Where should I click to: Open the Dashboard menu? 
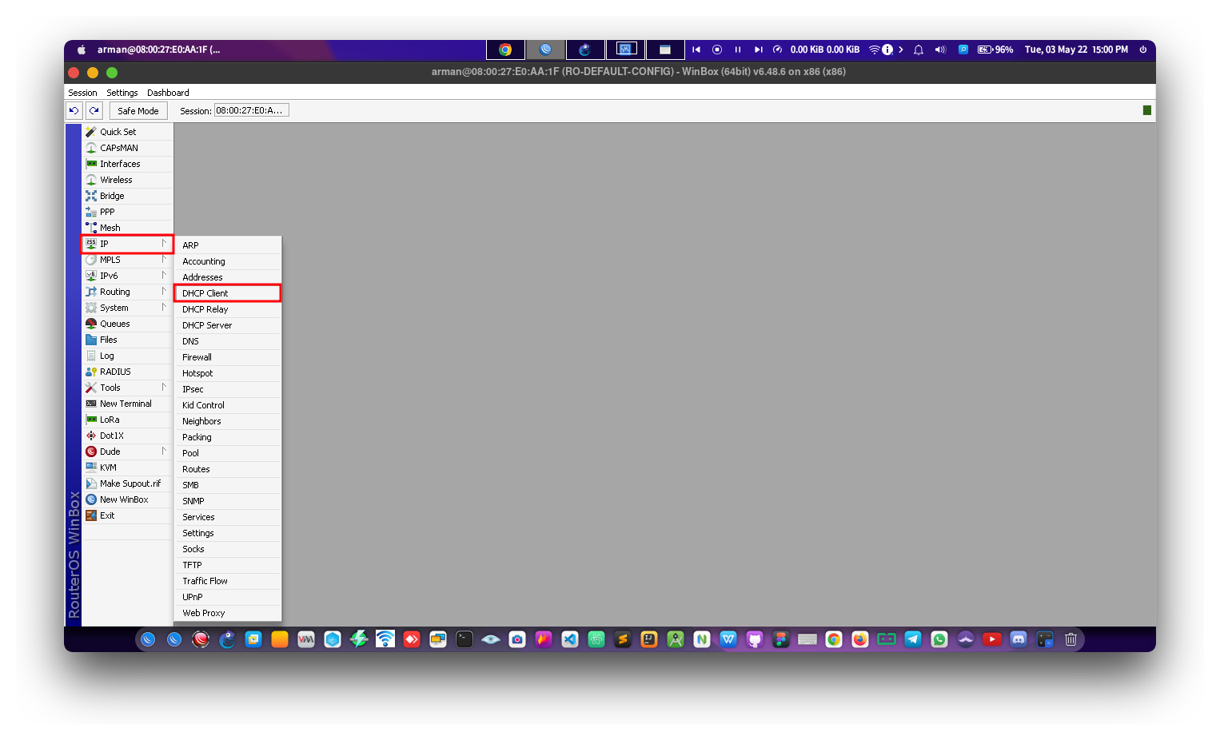(x=168, y=92)
